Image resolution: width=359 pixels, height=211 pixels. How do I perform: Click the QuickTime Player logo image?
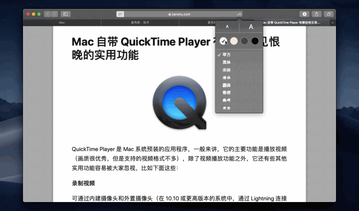tap(179, 102)
